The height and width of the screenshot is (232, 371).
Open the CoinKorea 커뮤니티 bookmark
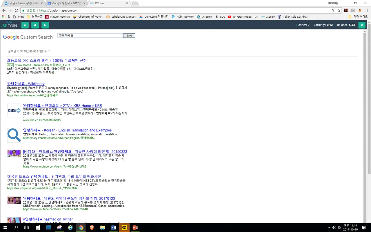click(154, 17)
